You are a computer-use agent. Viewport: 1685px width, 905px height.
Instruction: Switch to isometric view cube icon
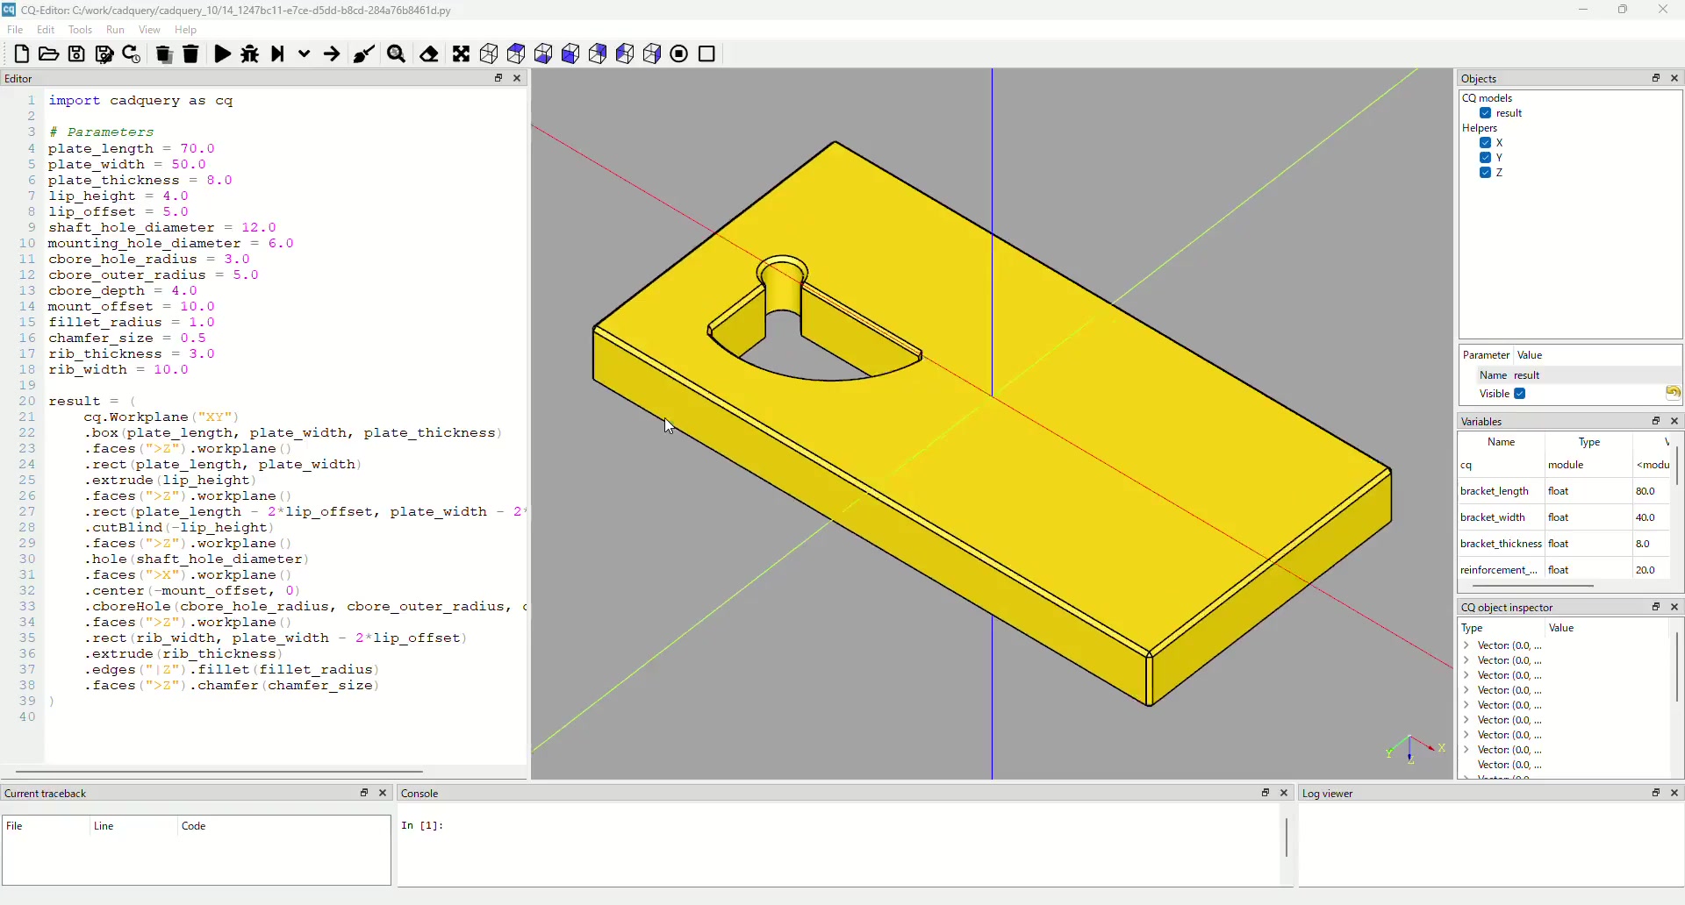click(489, 54)
